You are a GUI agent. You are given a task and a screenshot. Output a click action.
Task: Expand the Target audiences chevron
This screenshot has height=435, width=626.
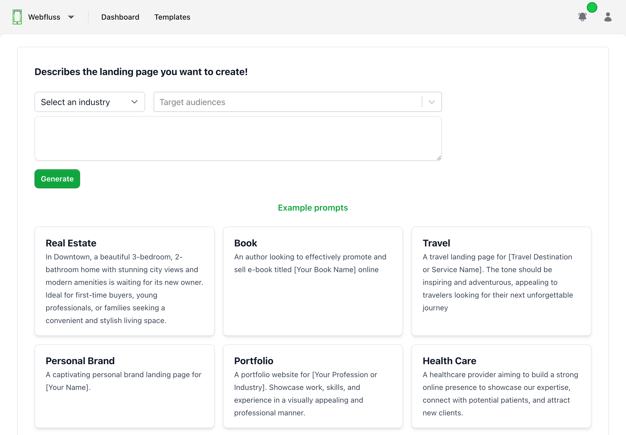[x=432, y=102]
